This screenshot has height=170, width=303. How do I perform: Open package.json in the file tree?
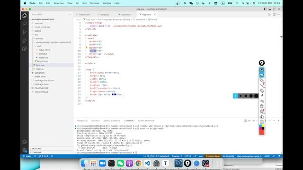tap(41, 84)
